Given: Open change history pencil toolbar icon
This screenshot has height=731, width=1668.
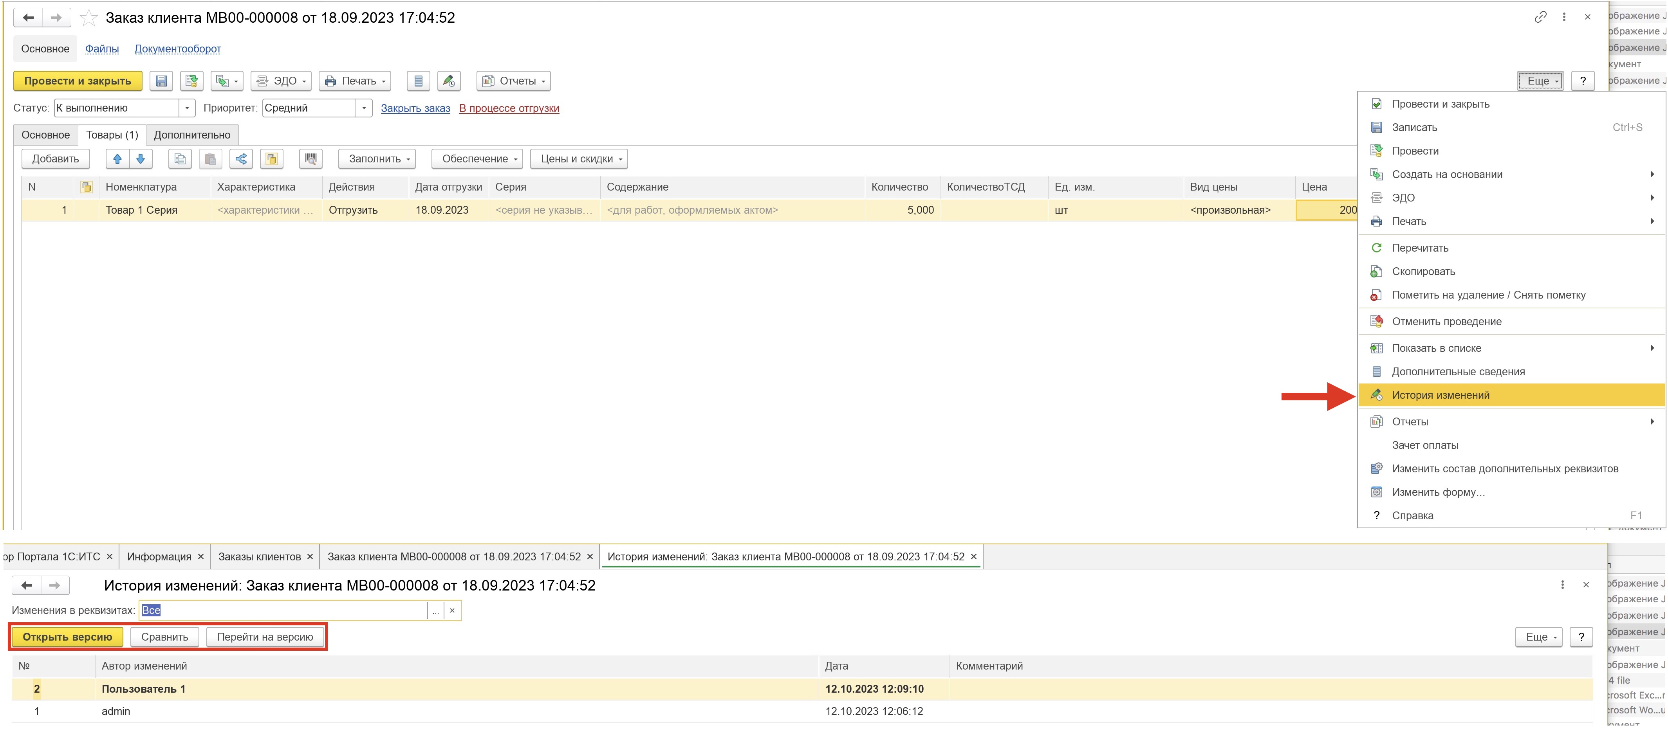Looking at the screenshot, I should 449,81.
